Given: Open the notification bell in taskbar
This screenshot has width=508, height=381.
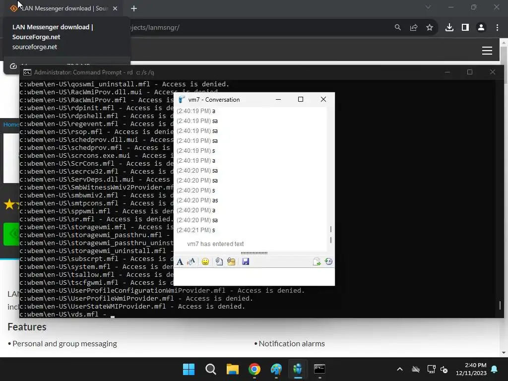Looking at the screenshot, I should point(495,369).
